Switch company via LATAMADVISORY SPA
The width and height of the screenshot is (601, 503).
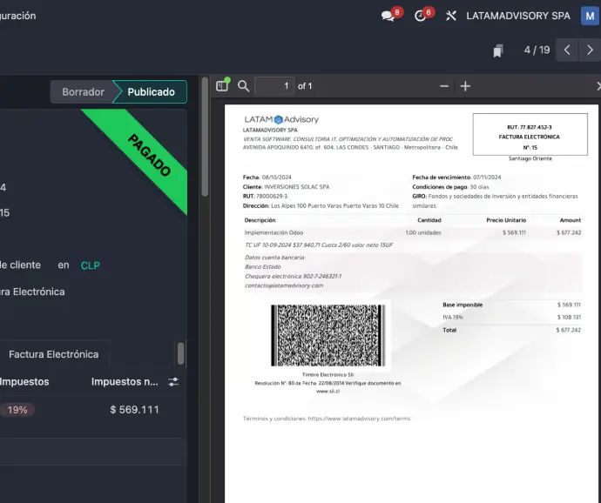[518, 16]
